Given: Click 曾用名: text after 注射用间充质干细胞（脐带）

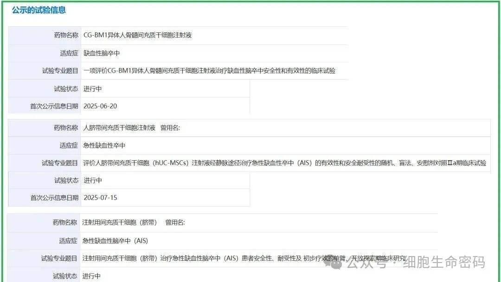Looking at the screenshot, I should (x=175, y=222).
